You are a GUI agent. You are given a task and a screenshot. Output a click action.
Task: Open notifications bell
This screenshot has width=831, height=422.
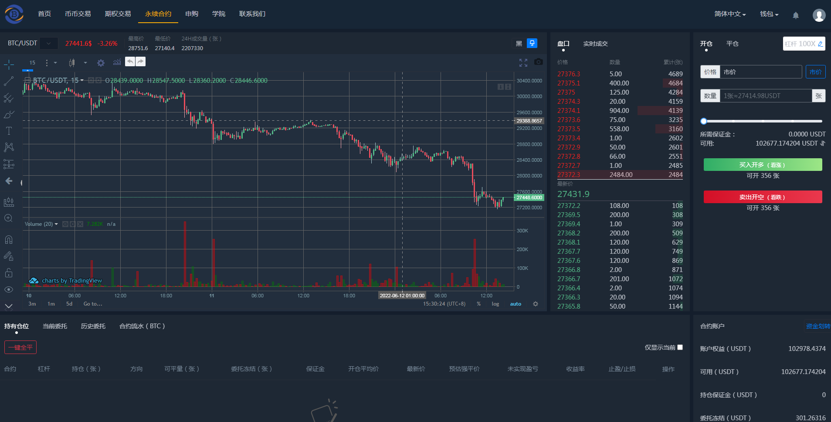[796, 15]
